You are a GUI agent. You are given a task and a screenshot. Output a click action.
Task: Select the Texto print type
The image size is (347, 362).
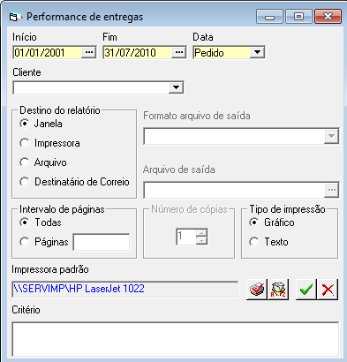[x=254, y=242]
